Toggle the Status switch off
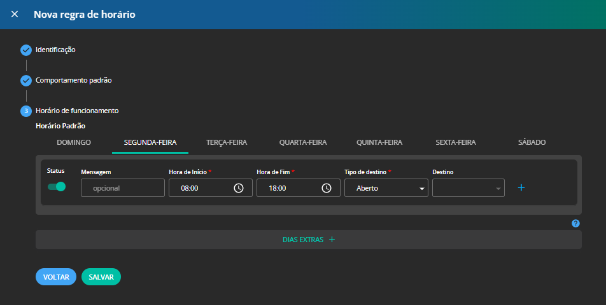 pos(57,187)
